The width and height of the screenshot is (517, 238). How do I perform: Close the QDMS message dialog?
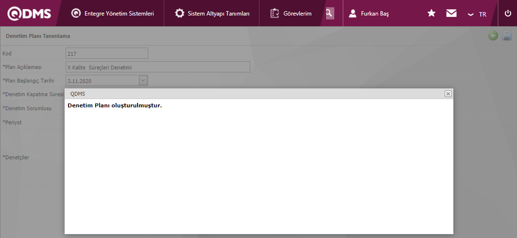(448, 94)
